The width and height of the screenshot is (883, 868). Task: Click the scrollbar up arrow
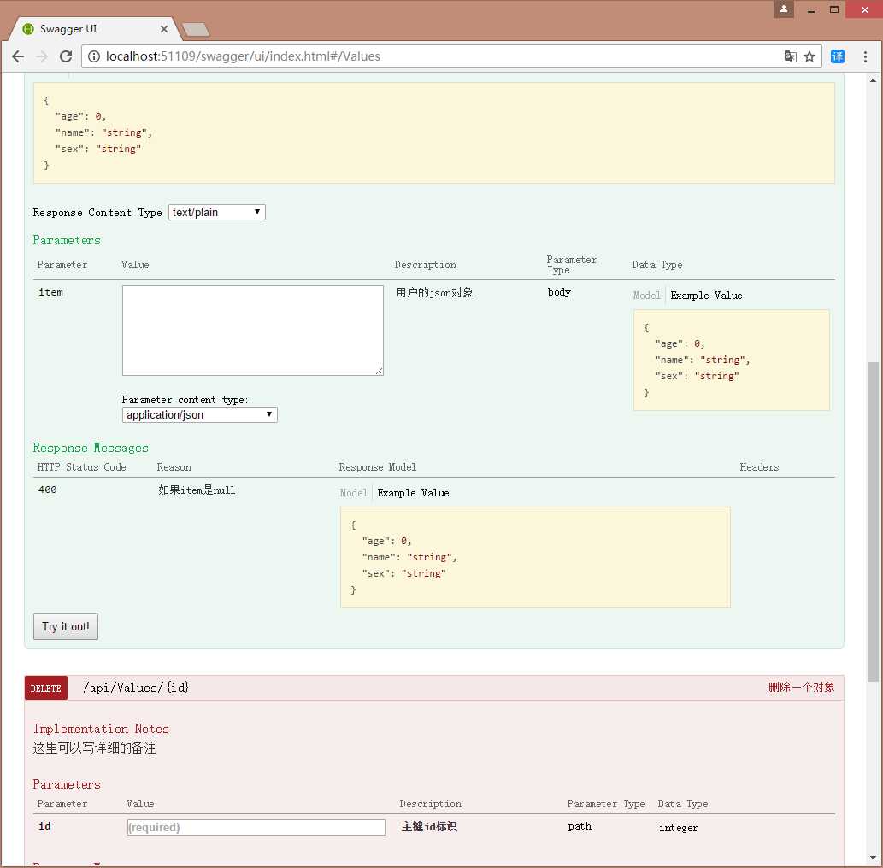coord(873,80)
